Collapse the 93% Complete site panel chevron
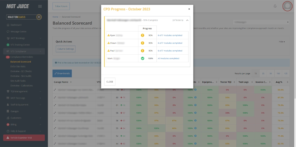This screenshot has width=296, height=147. point(187,20)
